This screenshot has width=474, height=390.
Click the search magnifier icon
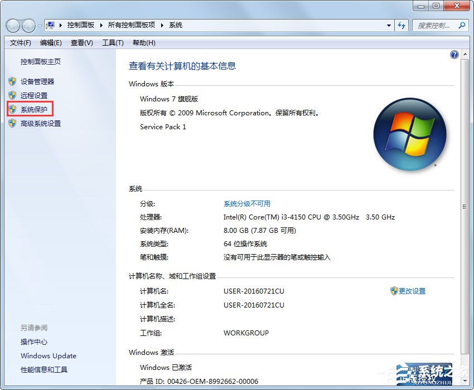point(463,25)
